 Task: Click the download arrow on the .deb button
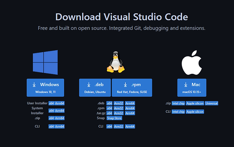[x=89, y=85]
